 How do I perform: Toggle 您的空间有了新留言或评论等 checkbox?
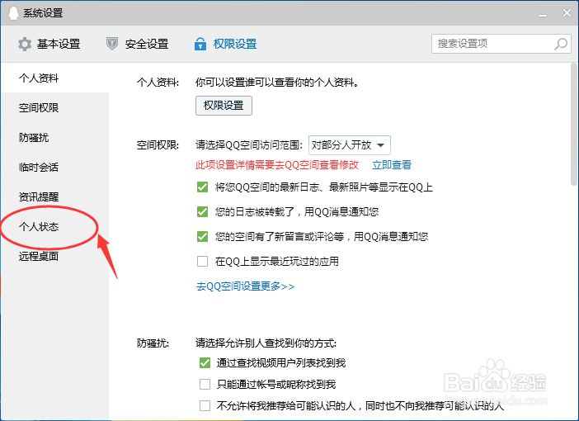click(202, 237)
